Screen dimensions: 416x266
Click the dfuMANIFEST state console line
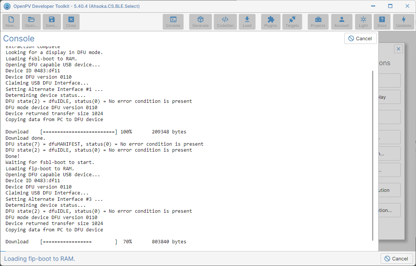click(104, 144)
